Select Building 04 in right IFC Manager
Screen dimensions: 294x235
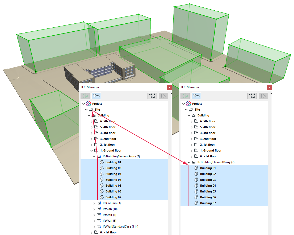point(224,186)
